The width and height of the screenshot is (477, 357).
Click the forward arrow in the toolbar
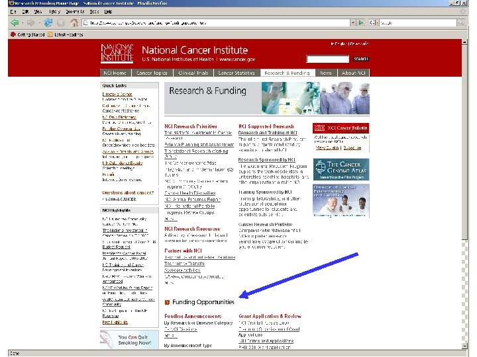tap(30, 22)
